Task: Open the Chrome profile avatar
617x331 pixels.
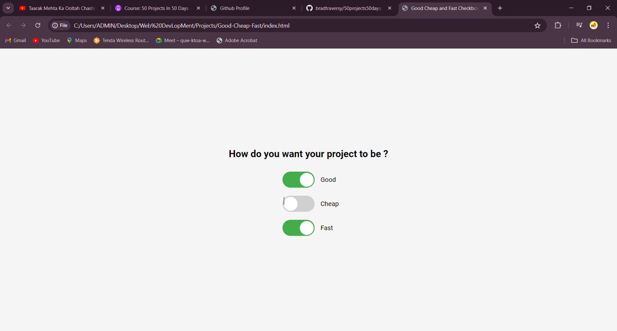Action: (593, 25)
